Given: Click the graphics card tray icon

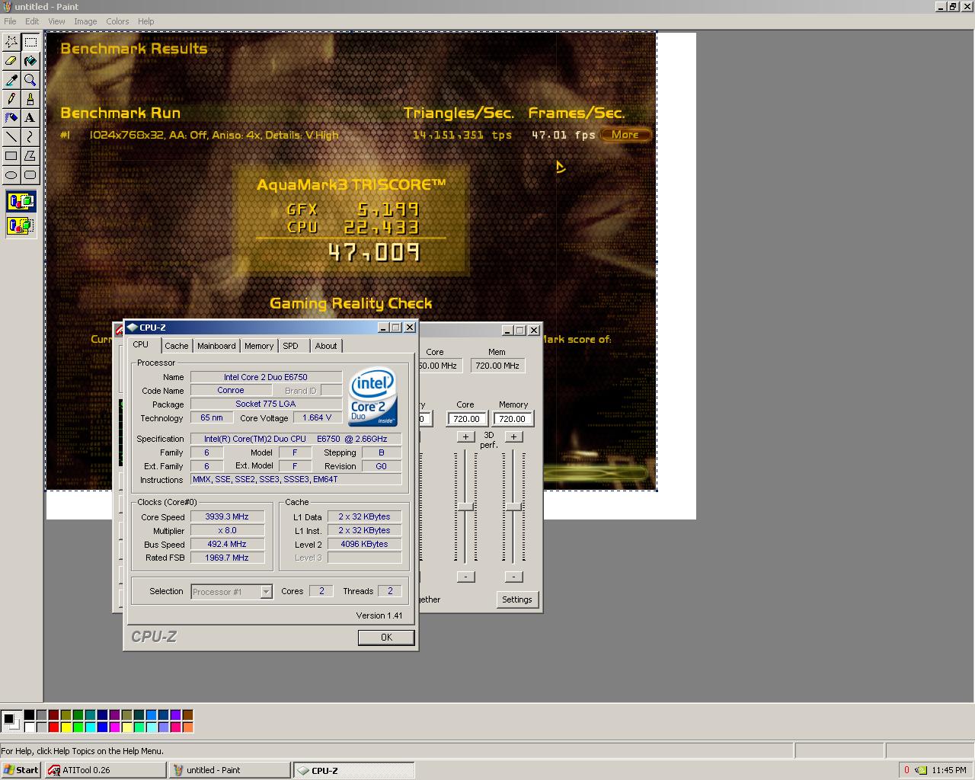Looking at the screenshot, I should (x=921, y=770).
